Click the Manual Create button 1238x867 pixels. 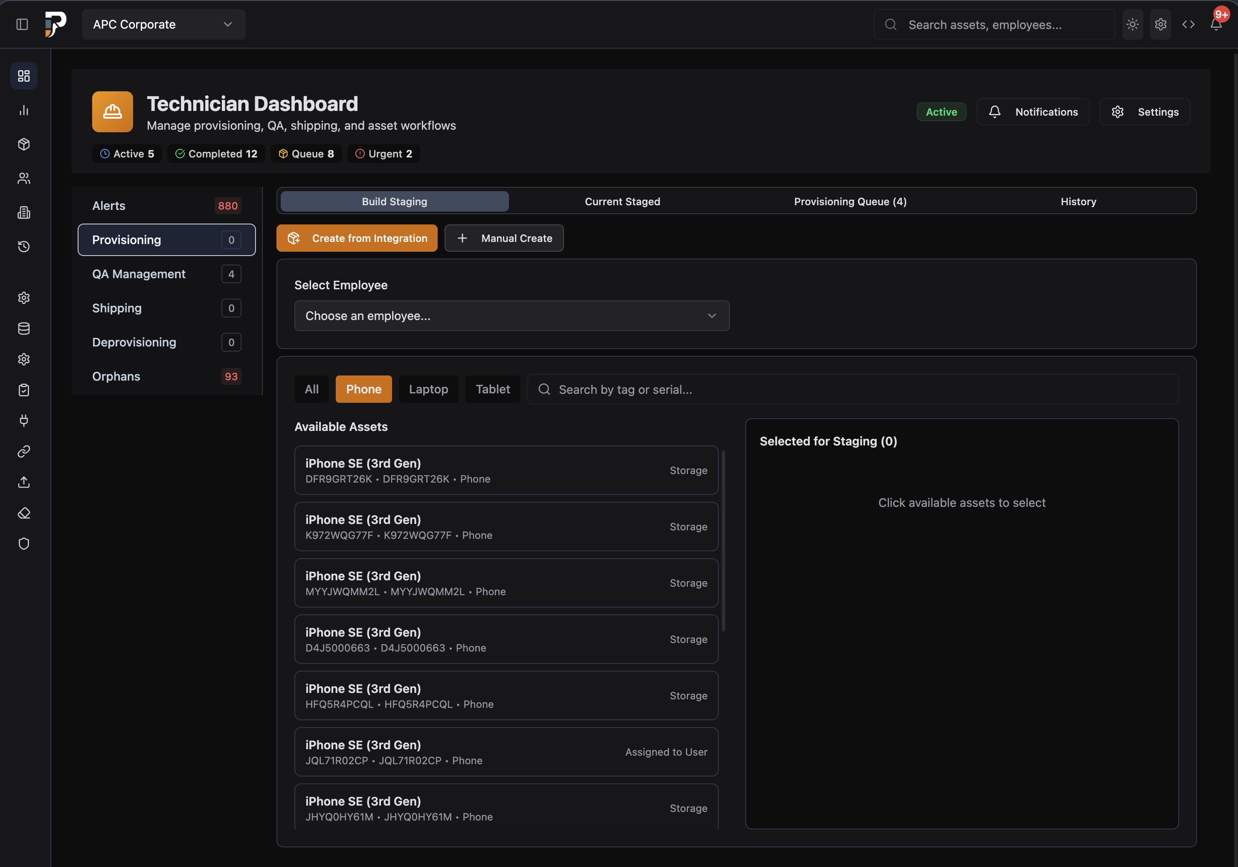click(x=504, y=238)
